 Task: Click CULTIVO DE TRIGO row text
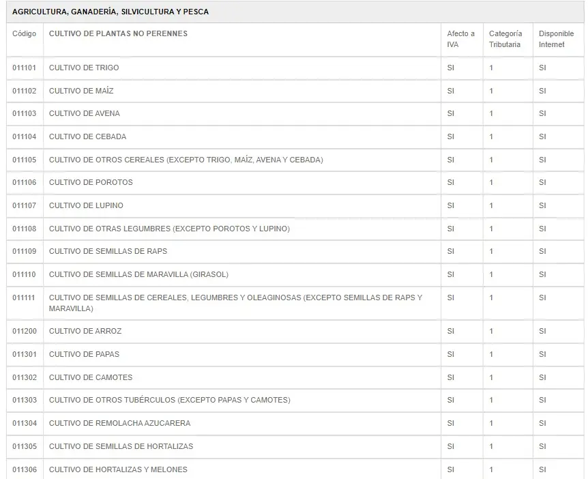pos(84,68)
